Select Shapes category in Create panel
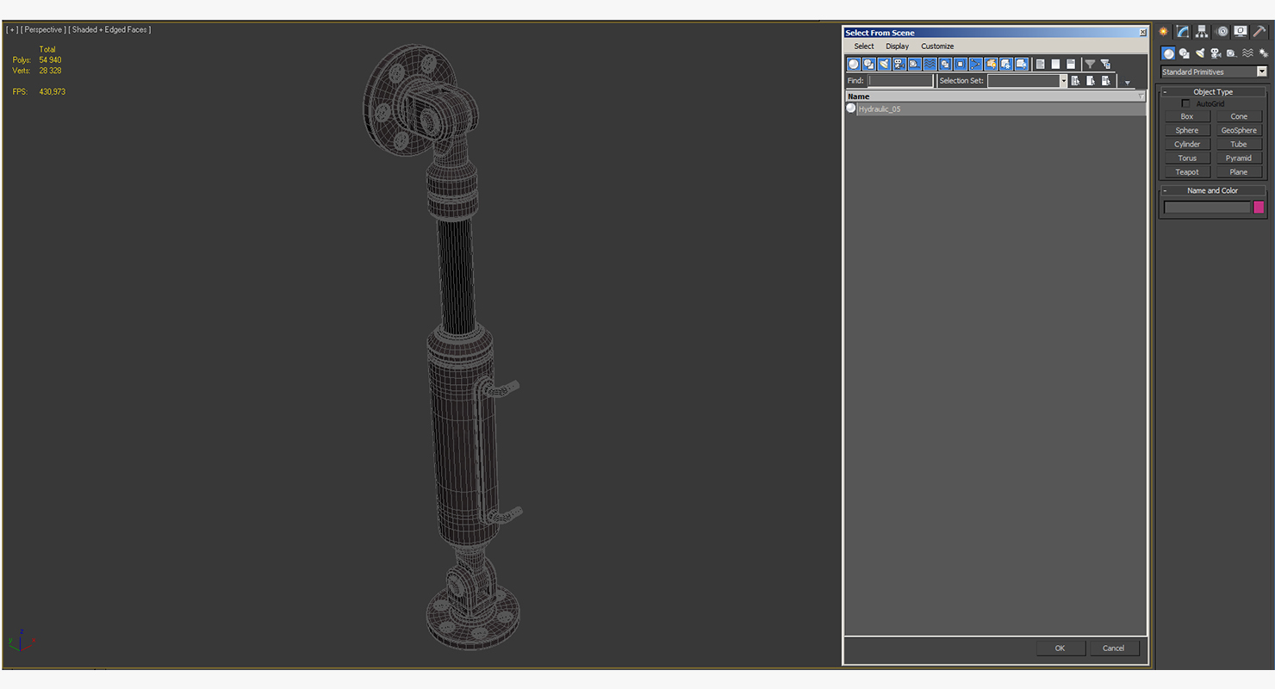The height and width of the screenshot is (689, 1275). (x=1185, y=53)
